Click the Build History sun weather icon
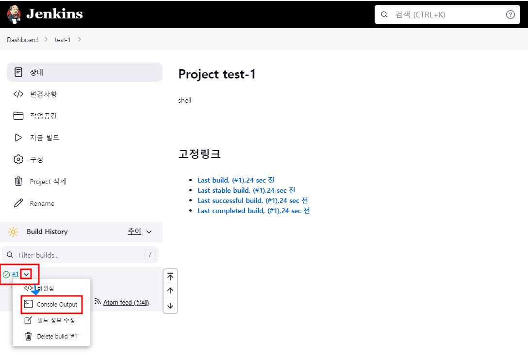The height and width of the screenshot is (355, 528). click(x=13, y=232)
